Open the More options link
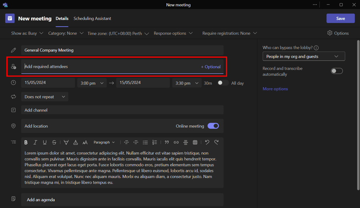 [275, 89]
